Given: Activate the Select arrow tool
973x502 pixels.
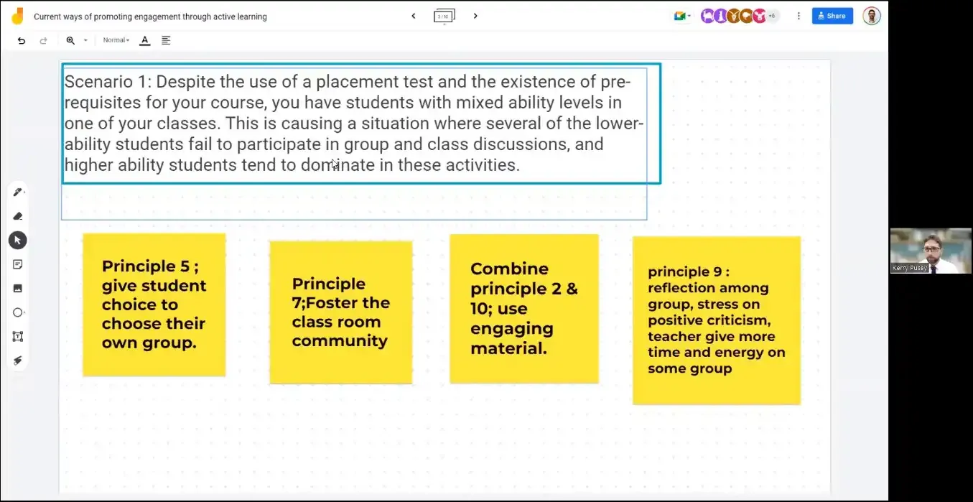Looking at the screenshot, I should click(x=18, y=241).
